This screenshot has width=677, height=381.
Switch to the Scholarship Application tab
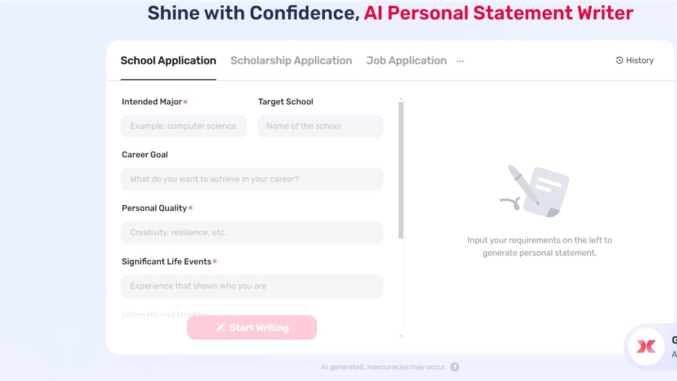click(x=291, y=60)
